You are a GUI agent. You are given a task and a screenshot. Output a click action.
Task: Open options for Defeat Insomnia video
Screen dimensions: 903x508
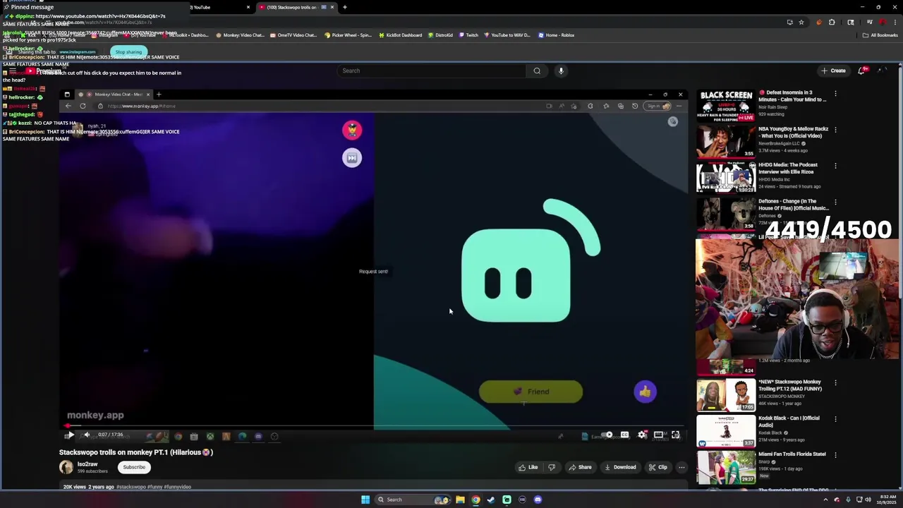835,93
